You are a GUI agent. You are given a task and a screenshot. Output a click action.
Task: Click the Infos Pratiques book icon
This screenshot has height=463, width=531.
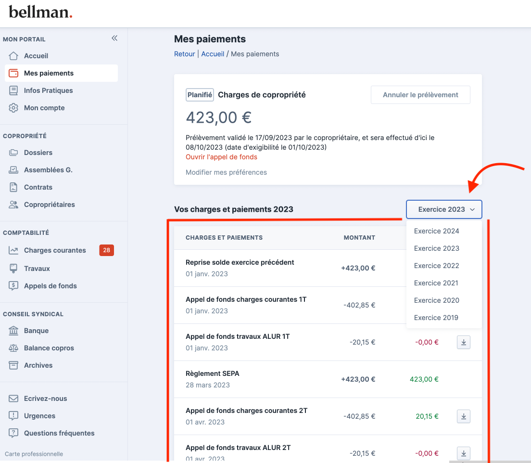[13, 90]
